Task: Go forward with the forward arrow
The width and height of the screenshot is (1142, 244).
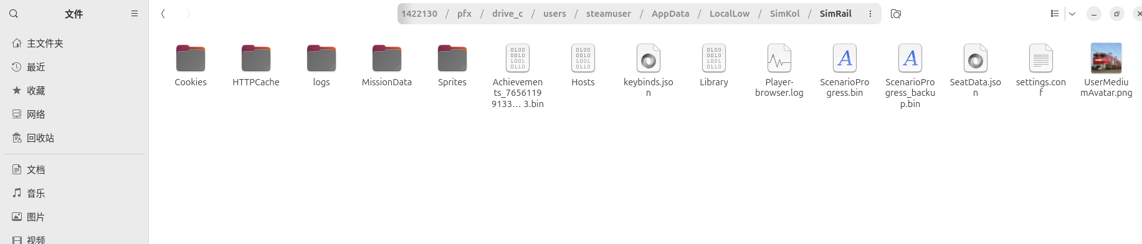Action: point(188,14)
